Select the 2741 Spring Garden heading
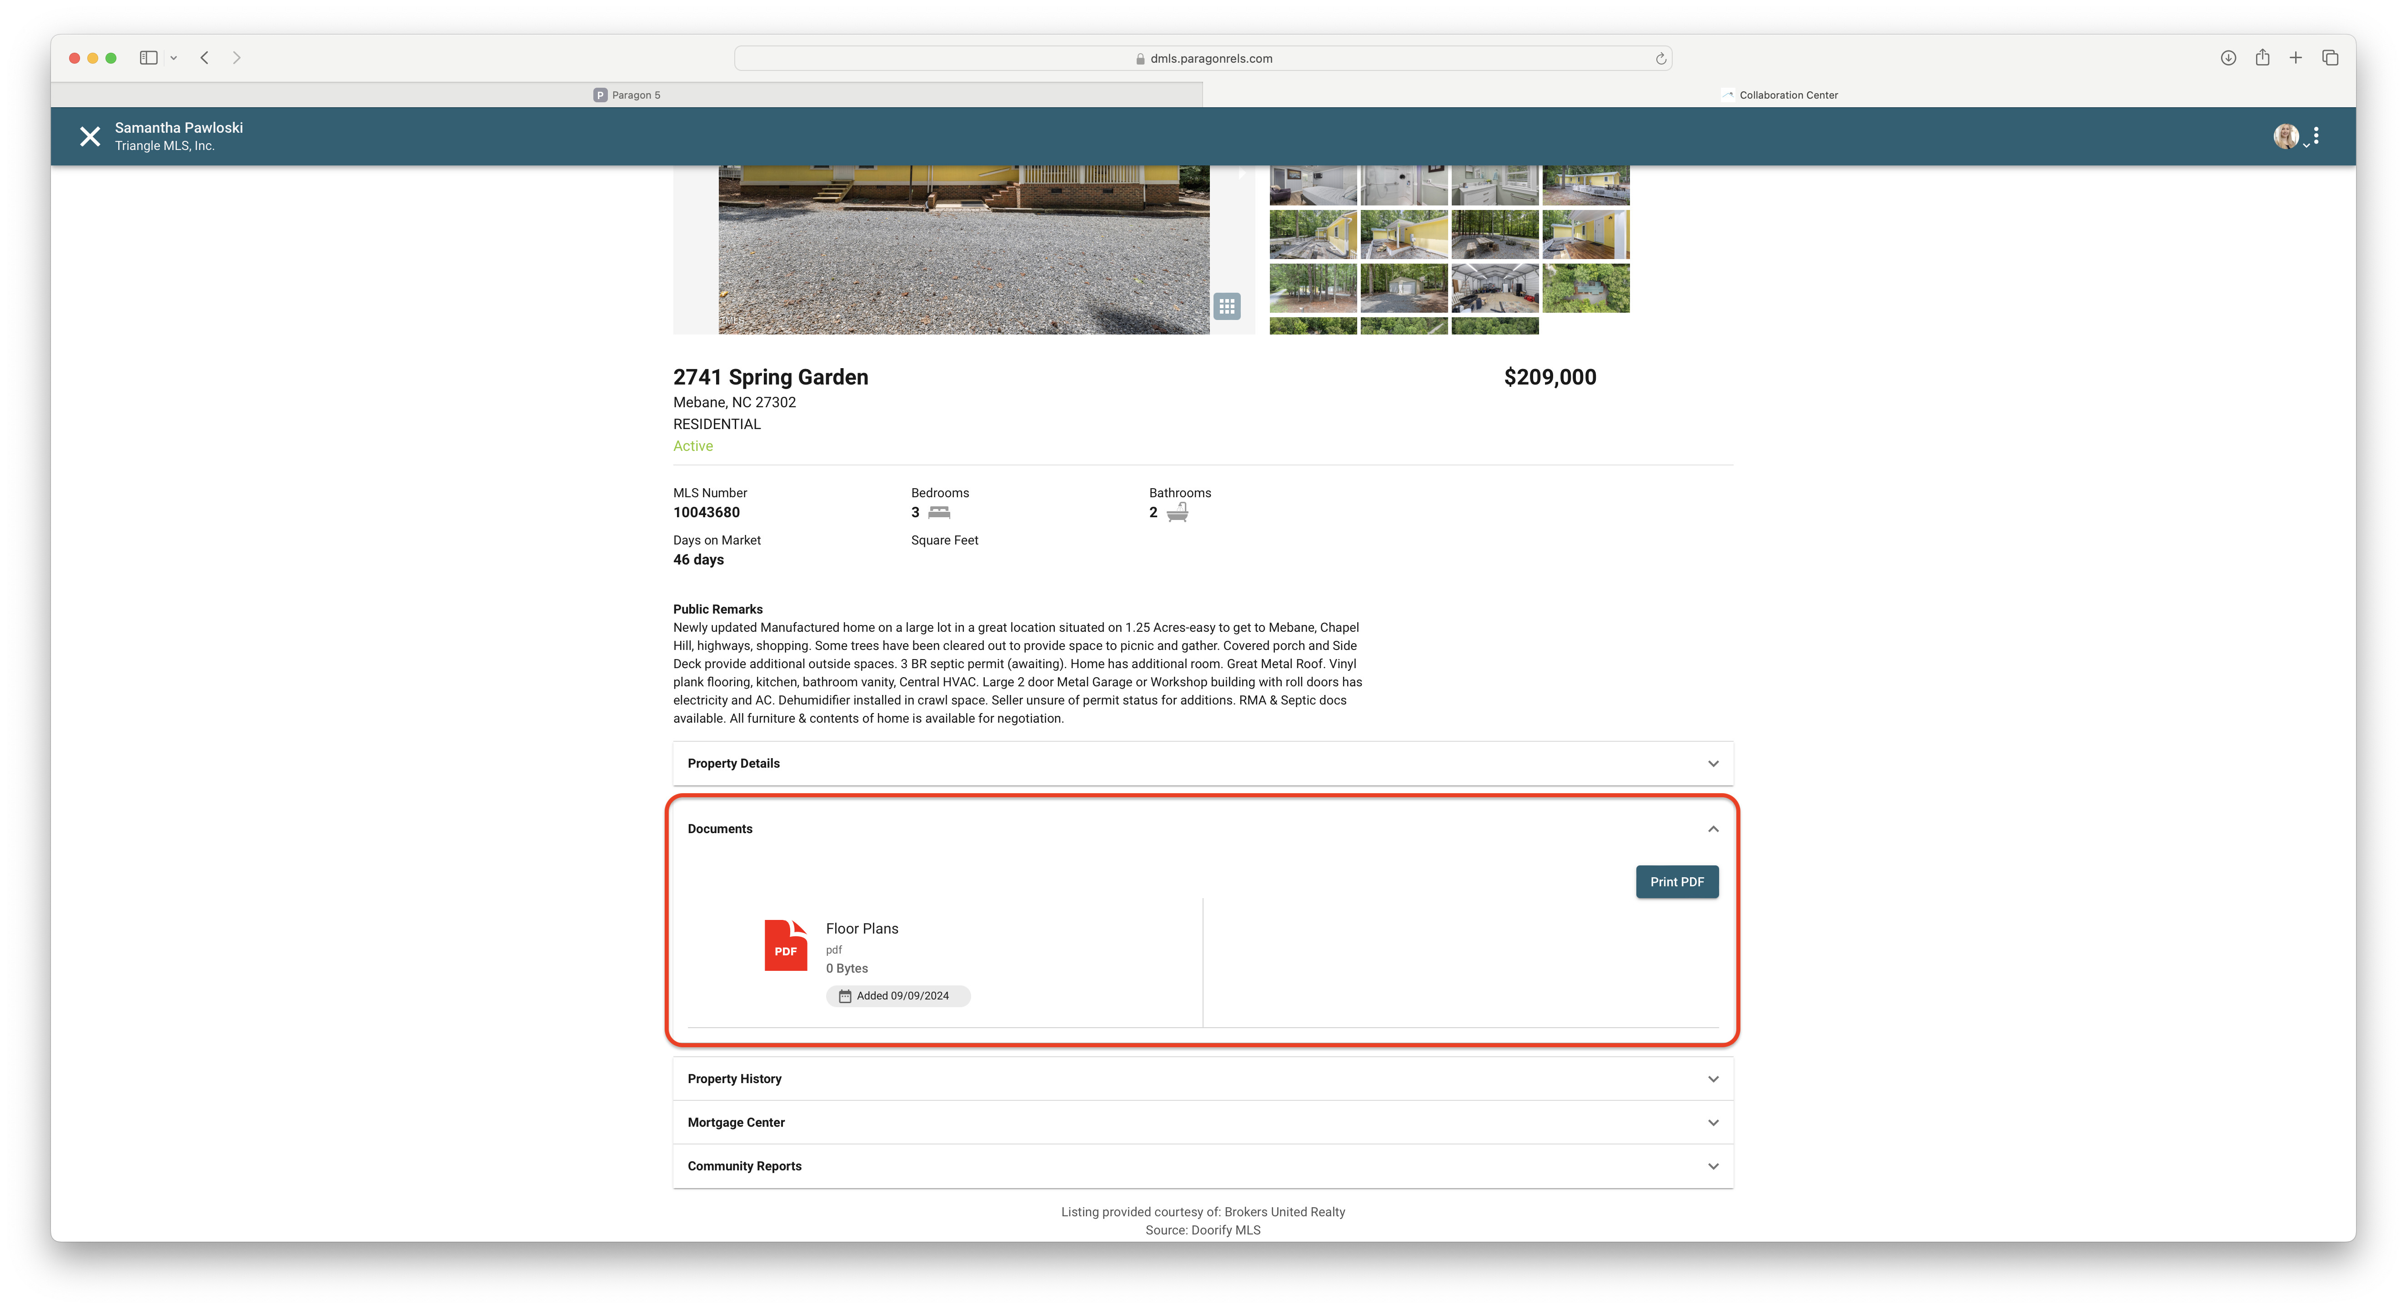This screenshot has height=1309, width=2407. pyautogui.click(x=771, y=377)
